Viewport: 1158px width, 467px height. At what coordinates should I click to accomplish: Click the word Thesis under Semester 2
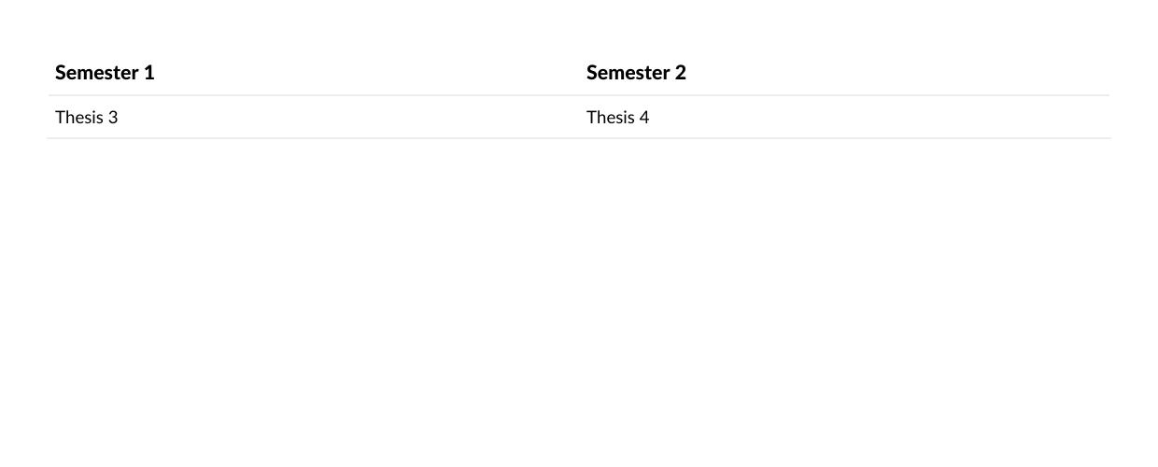[x=610, y=118]
